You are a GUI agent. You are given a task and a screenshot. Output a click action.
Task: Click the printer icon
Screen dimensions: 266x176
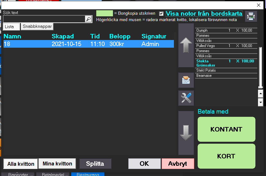point(251,16)
